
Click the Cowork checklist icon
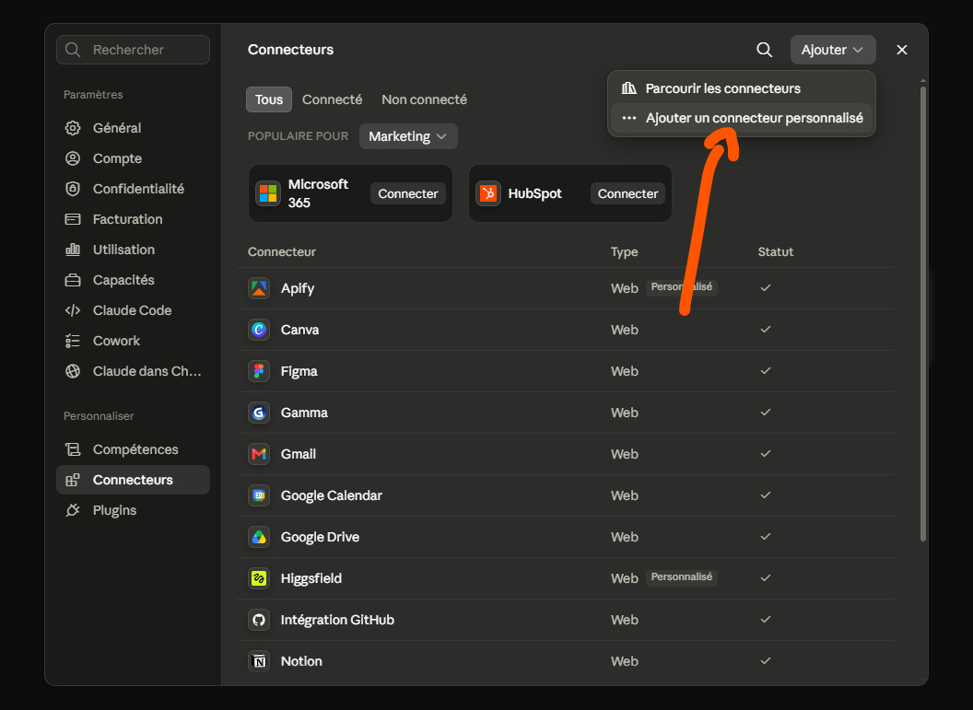tap(73, 341)
